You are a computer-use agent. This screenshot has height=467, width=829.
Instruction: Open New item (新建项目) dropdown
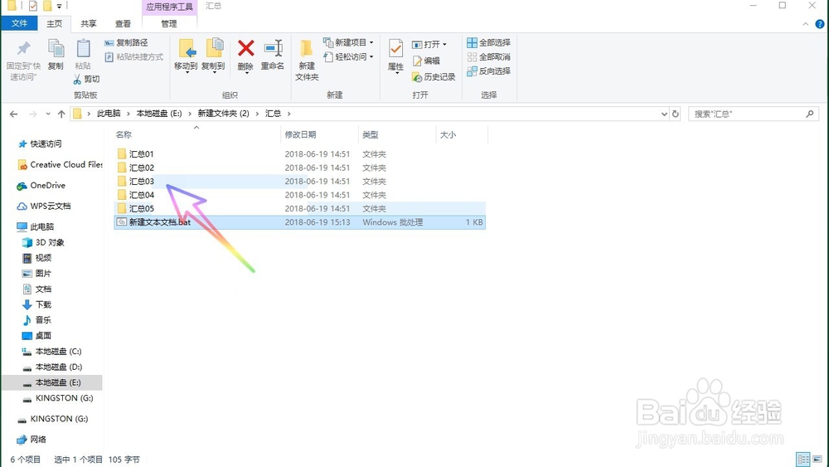point(348,42)
